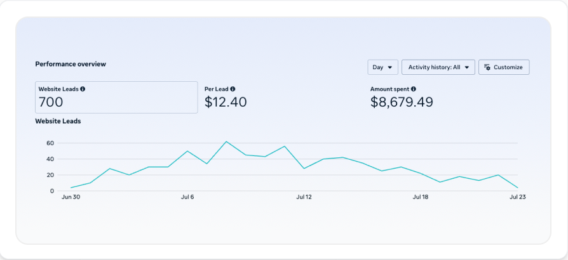The height and width of the screenshot is (260, 568).
Task: Click the info icon next to Website Leads
Action: [x=83, y=89]
